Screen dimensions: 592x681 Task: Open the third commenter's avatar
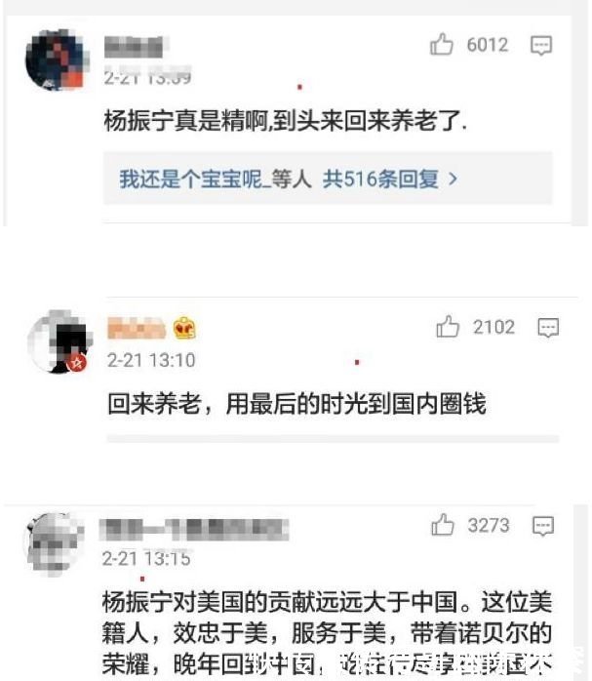(x=55, y=544)
